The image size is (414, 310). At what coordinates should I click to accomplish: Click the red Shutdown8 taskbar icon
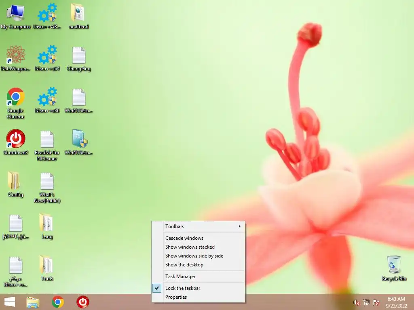82,302
